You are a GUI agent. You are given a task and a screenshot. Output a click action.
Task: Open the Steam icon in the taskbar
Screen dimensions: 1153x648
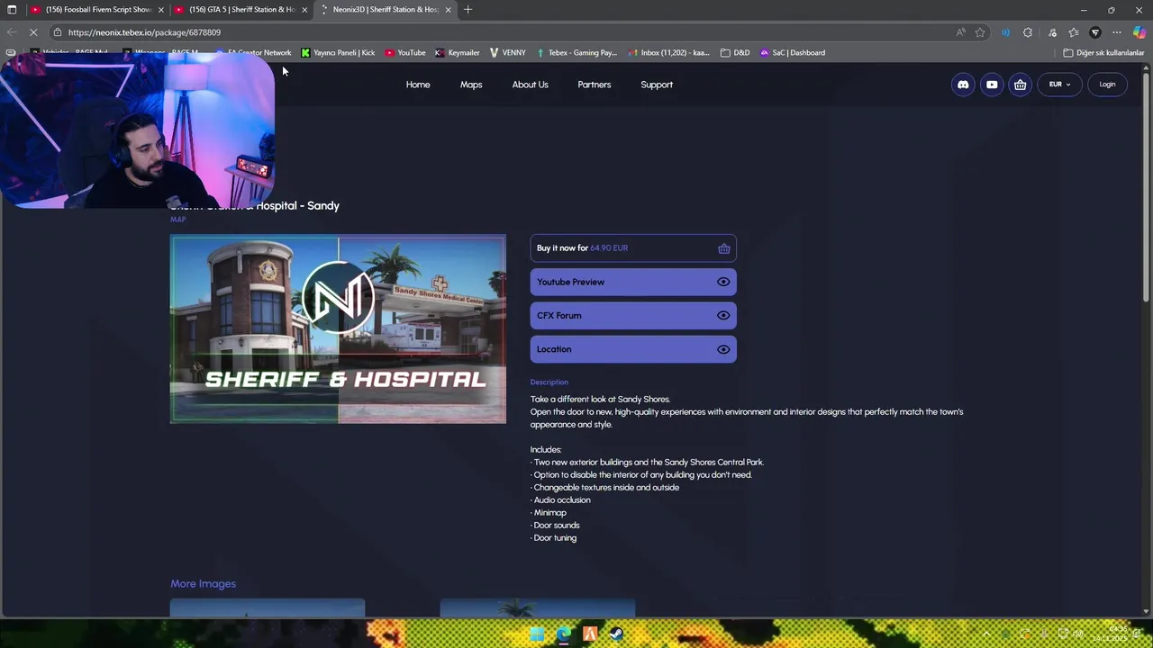point(616,634)
